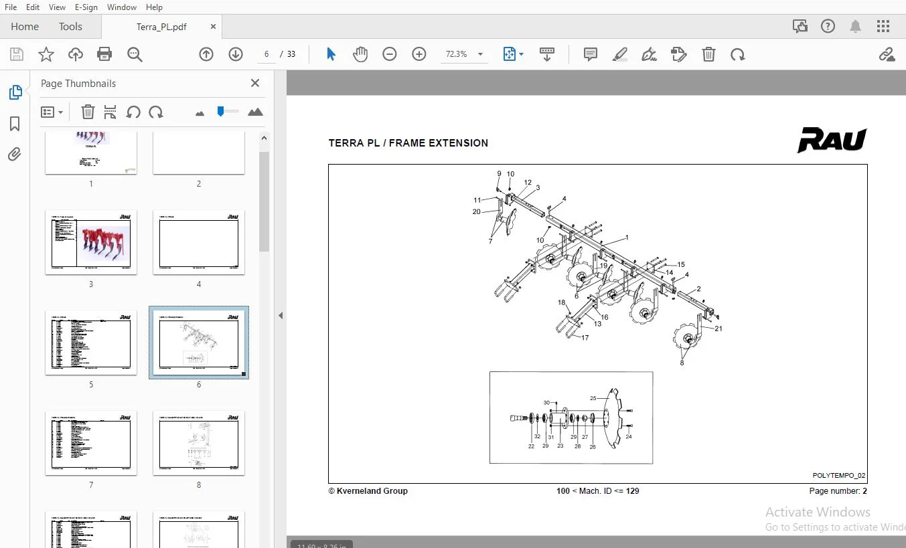Select the page 3 thumbnail

tap(91, 242)
